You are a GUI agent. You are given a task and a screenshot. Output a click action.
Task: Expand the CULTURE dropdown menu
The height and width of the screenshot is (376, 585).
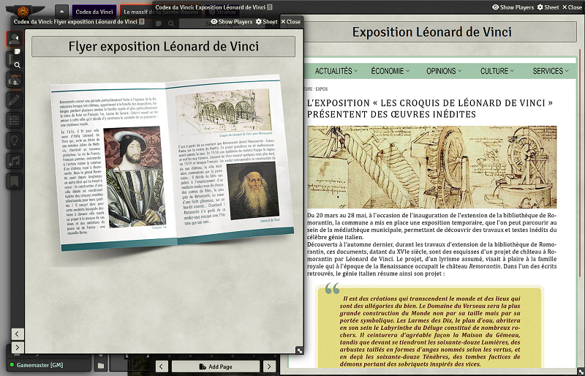498,71
